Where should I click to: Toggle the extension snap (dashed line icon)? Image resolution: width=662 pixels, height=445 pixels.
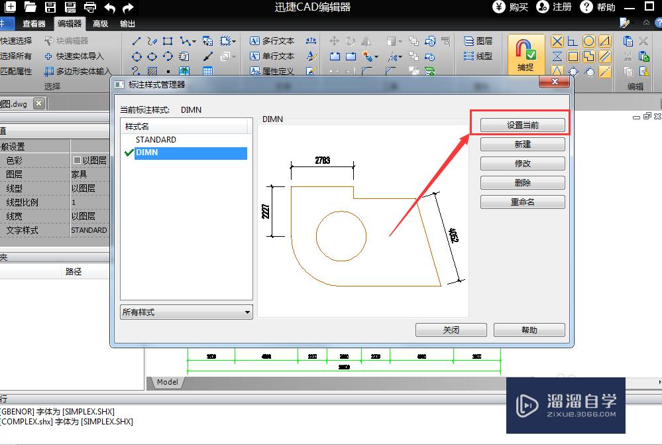pos(604,72)
